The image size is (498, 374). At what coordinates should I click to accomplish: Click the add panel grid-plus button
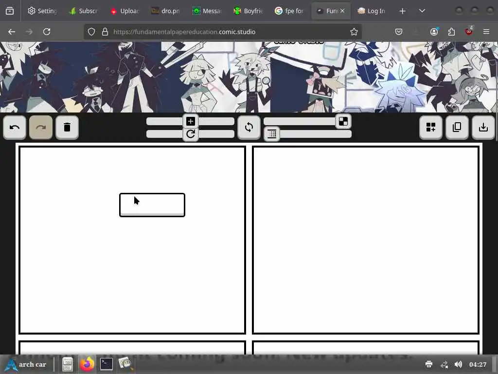[431, 128]
